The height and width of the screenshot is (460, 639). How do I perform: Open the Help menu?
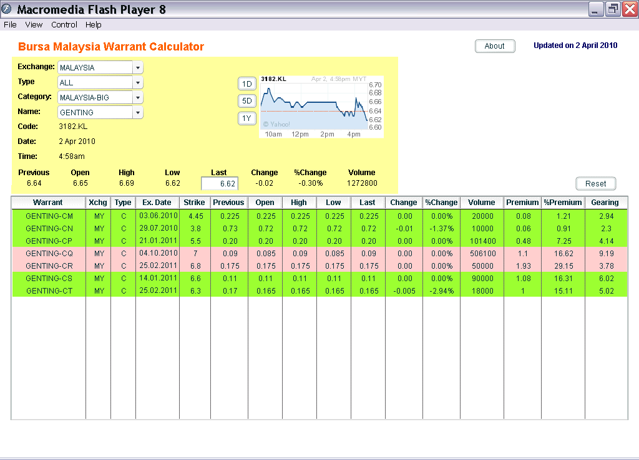pos(94,25)
